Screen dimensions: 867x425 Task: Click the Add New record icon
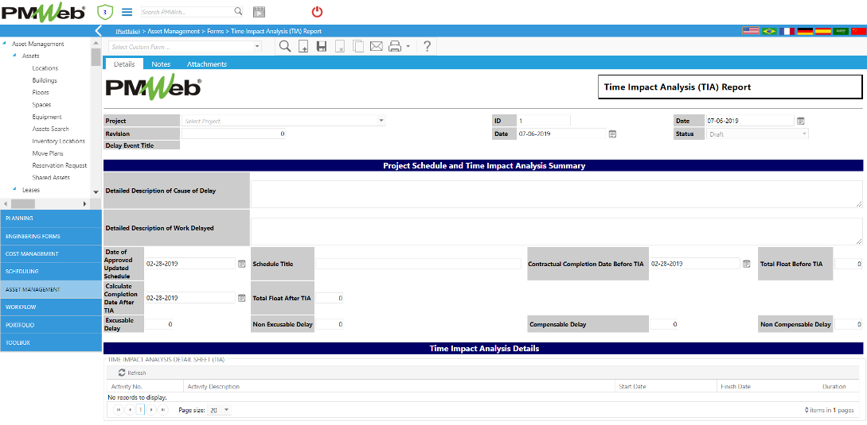(303, 47)
